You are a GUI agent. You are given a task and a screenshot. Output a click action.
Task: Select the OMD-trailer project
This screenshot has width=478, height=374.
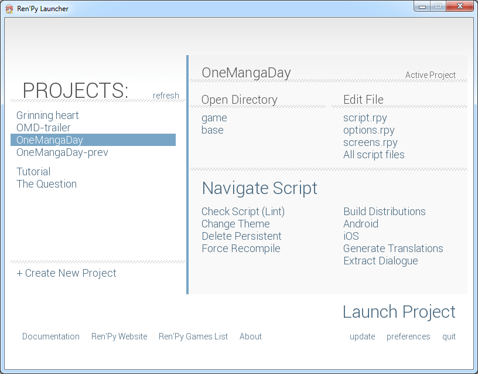click(43, 128)
